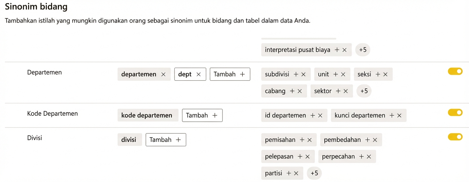Image resolution: width=469 pixels, height=182 pixels.
Task: Turn off the Kode Departemen toggle
Action: (455, 113)
